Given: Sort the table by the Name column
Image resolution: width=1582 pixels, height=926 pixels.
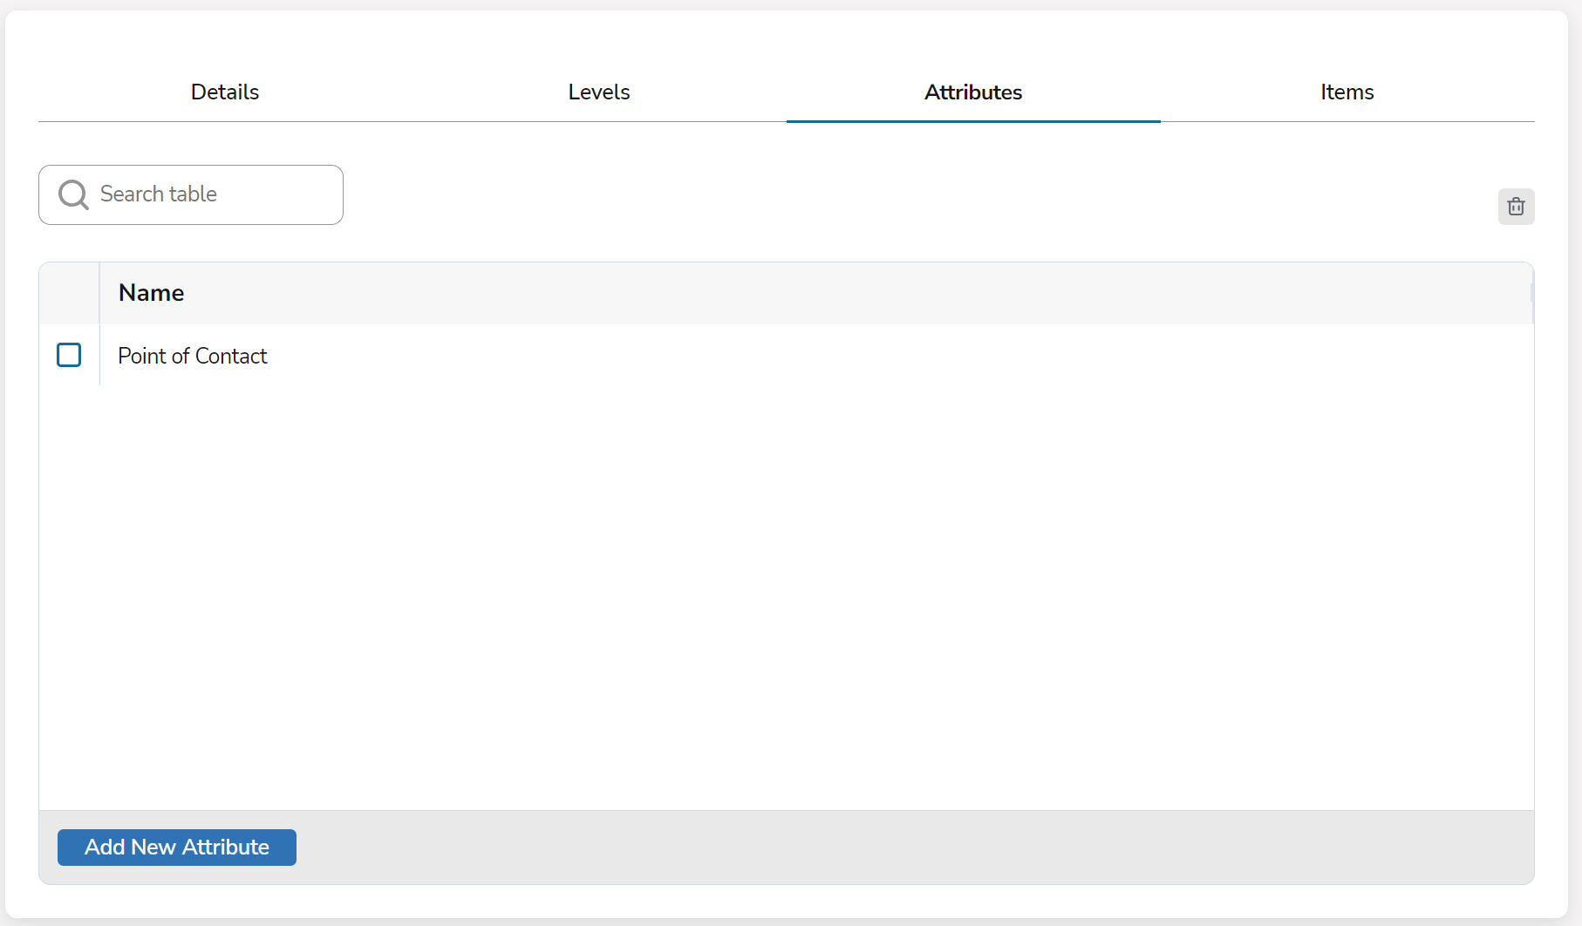Looking at the screenshot, I should coord(151,293).
